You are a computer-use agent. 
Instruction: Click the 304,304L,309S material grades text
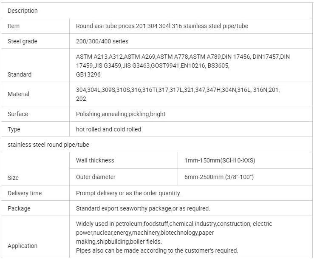[178, 94]
